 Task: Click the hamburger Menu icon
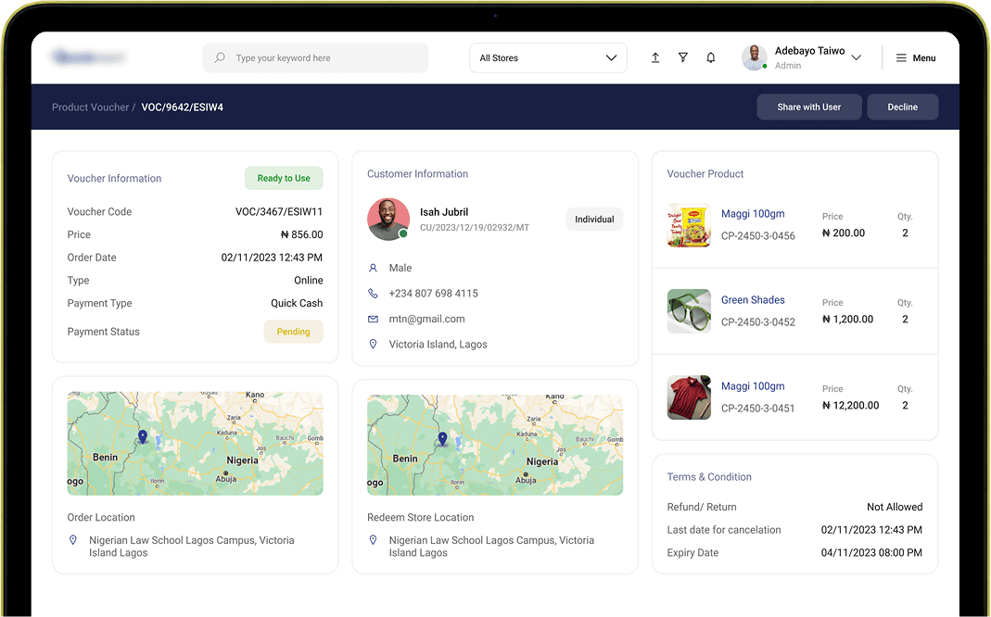click(x=901, y=57)
